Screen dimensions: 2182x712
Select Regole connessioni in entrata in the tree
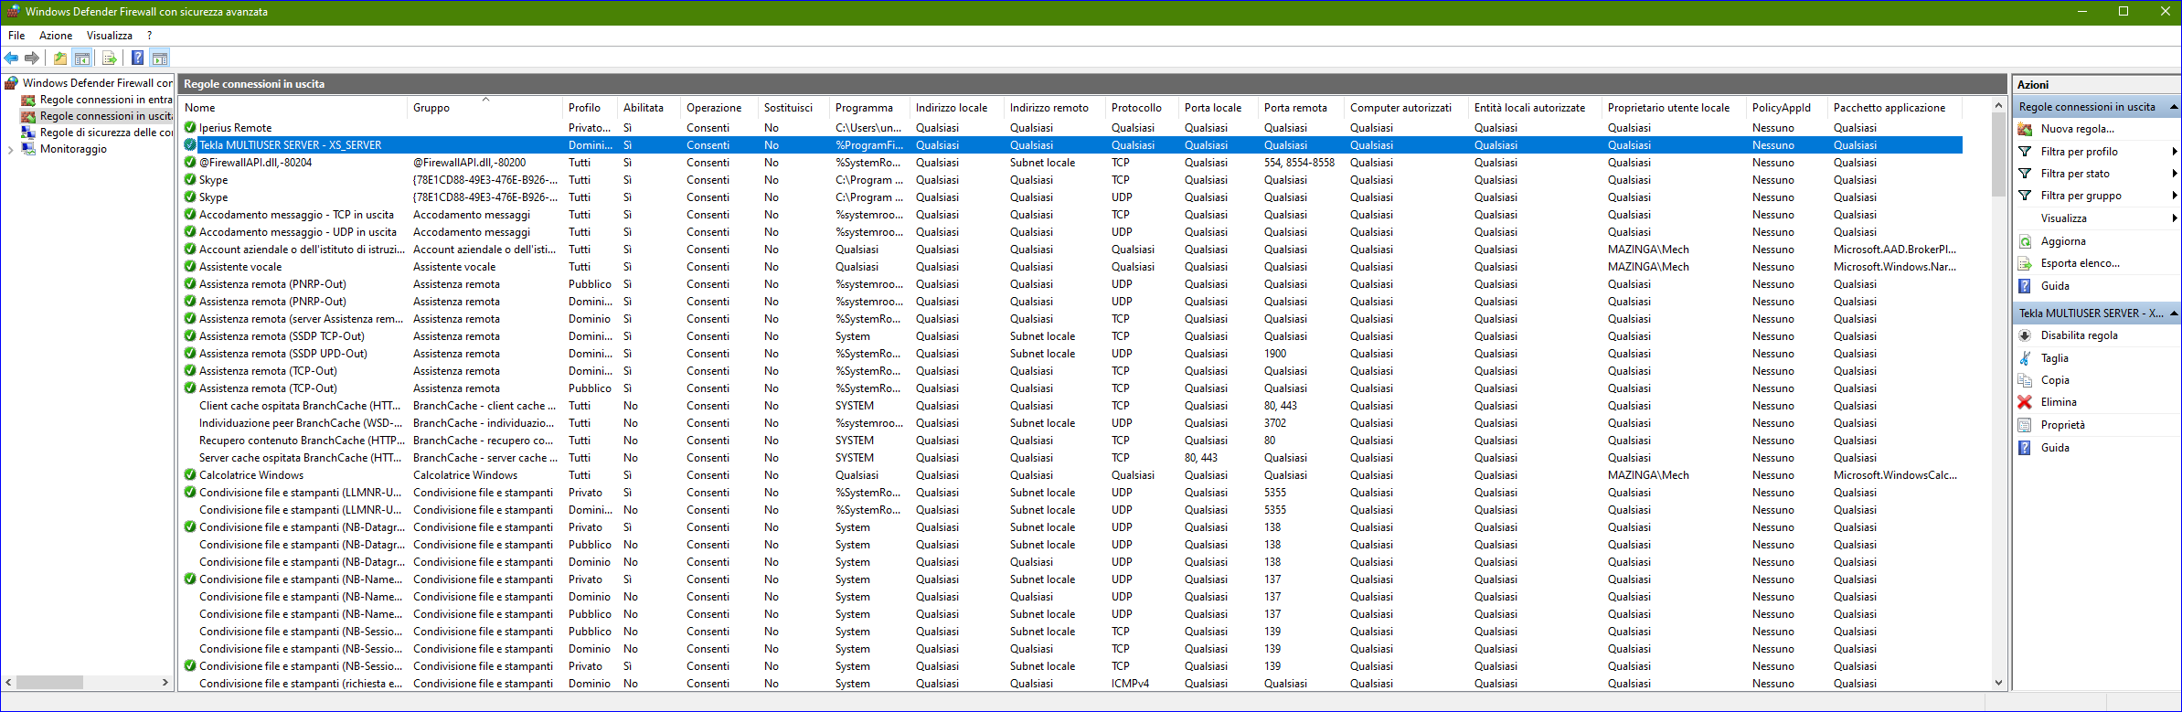click(x=105, y=100)
